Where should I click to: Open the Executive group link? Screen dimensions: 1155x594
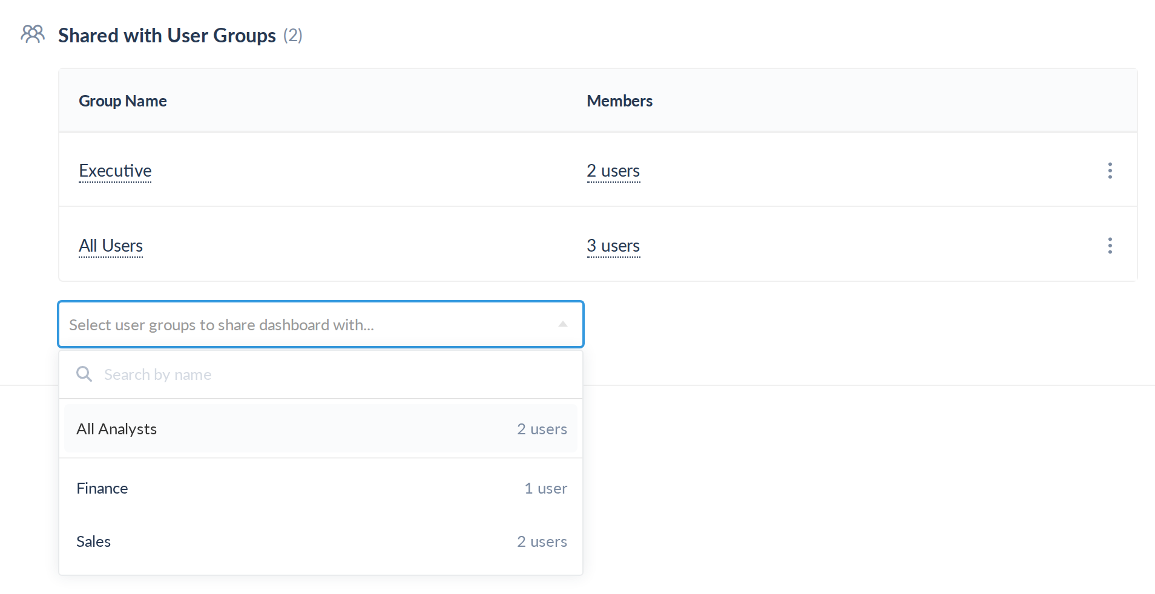point(115,171)
